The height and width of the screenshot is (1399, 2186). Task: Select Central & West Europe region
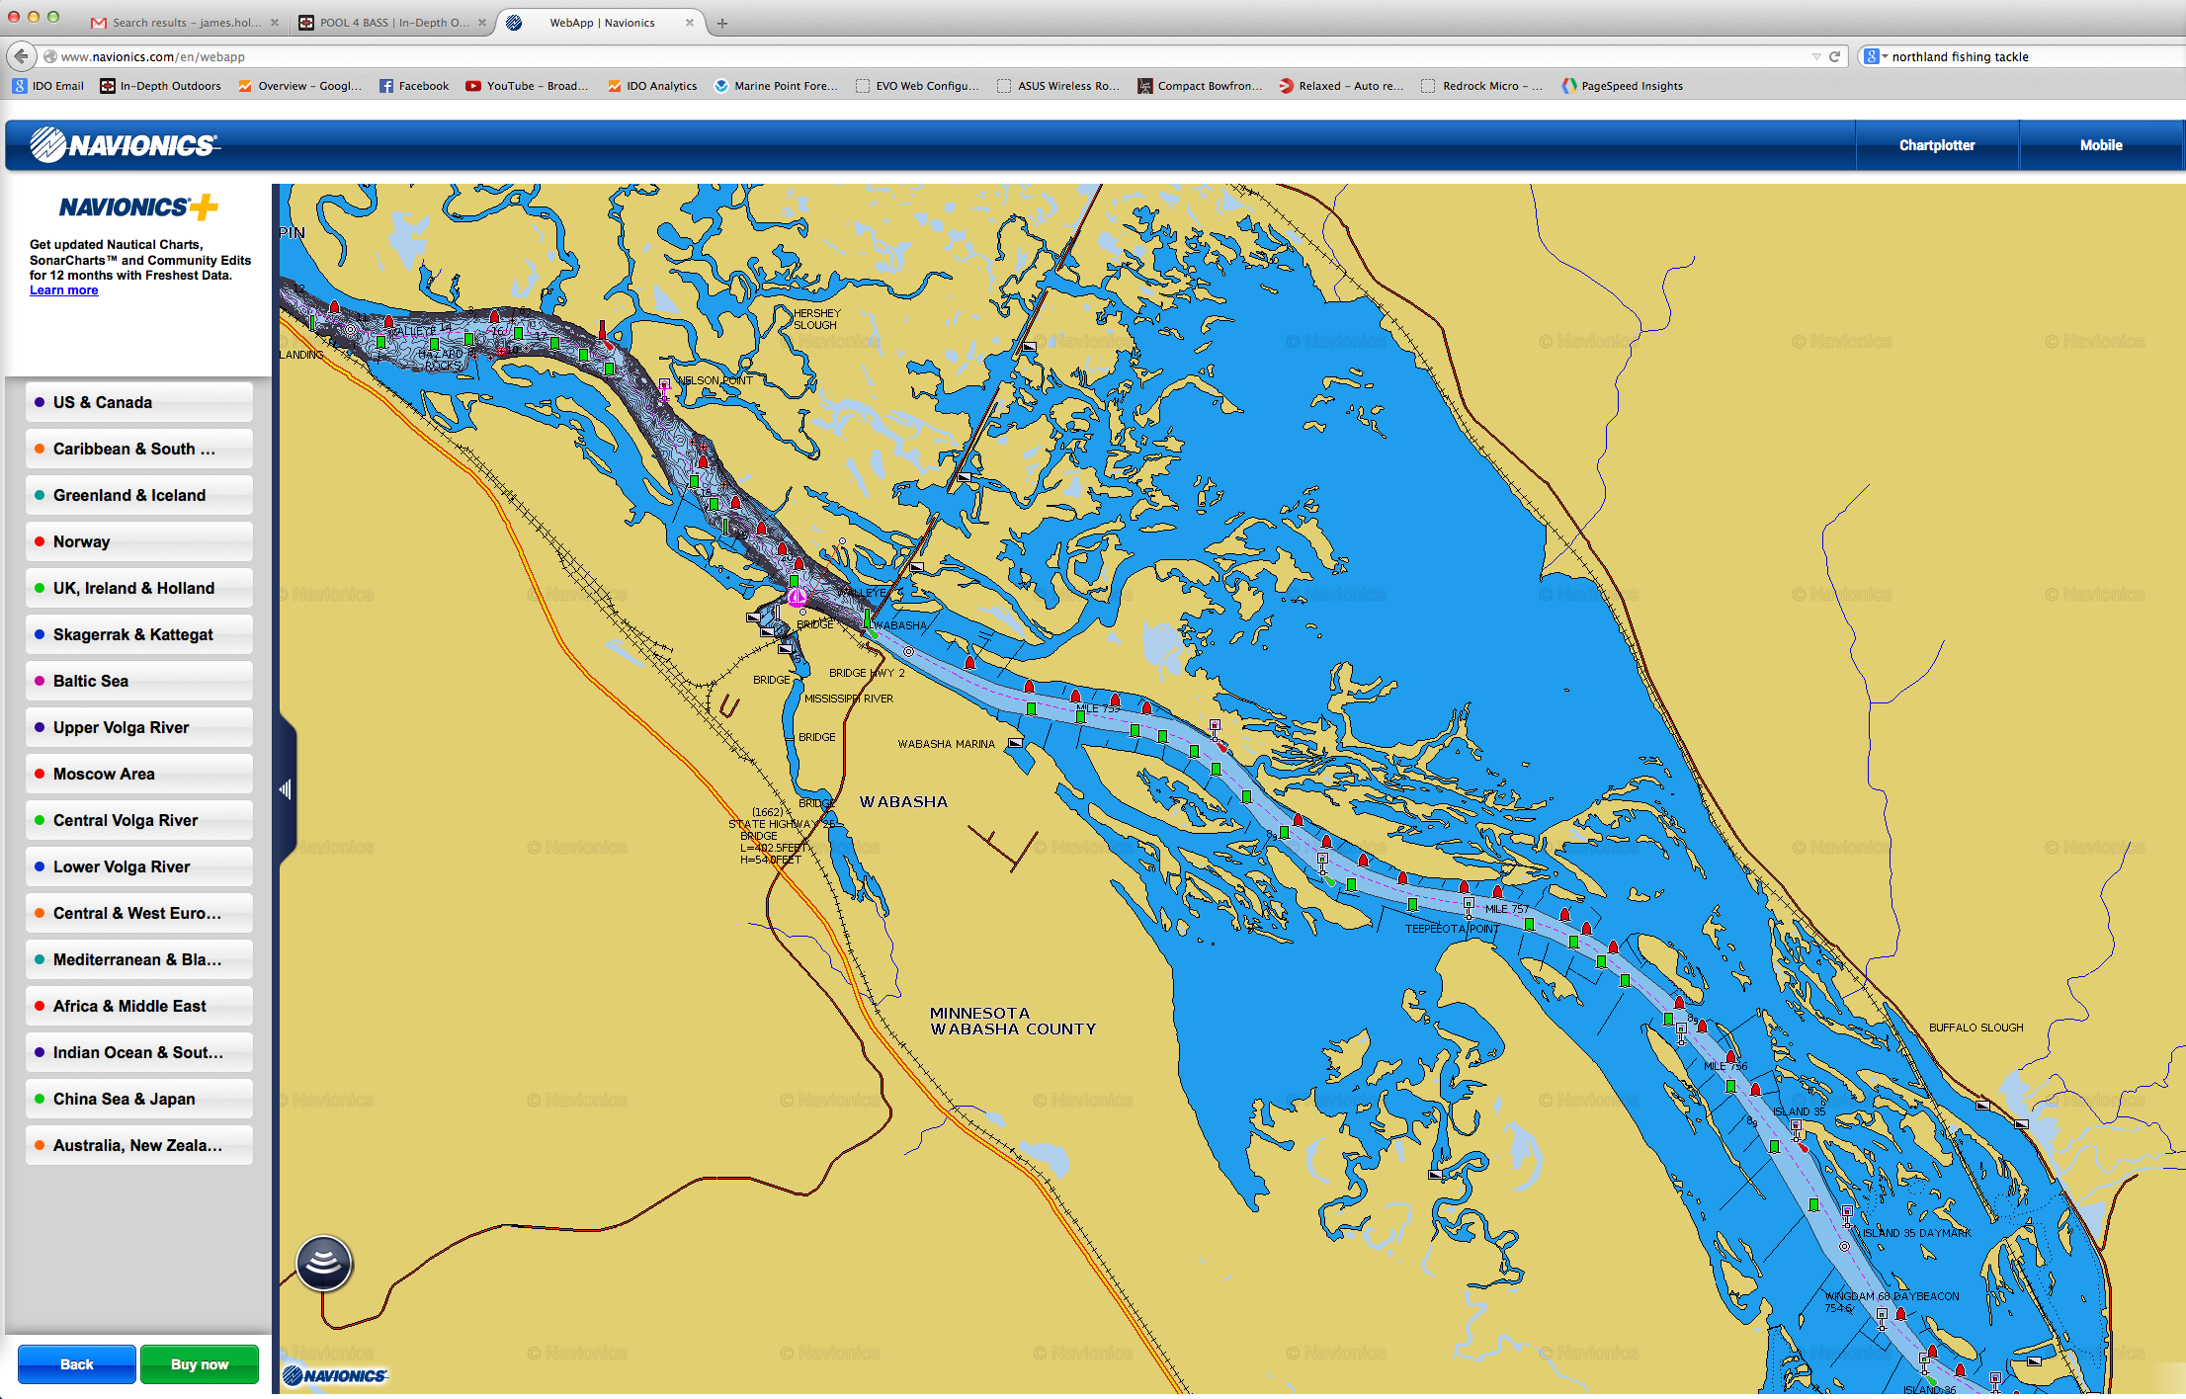138,913
